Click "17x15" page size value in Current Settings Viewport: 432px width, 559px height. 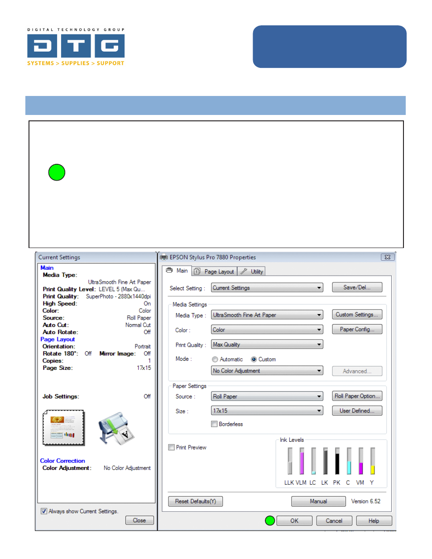(144, 368)
